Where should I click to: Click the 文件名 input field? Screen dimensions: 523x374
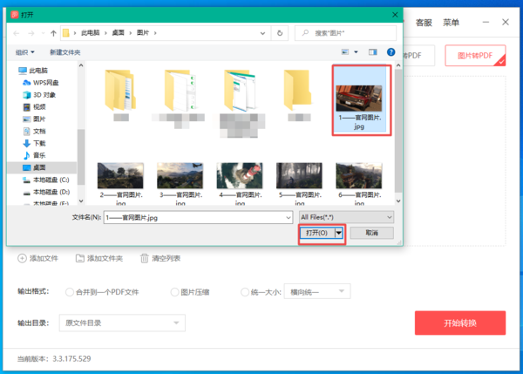(x=198, y=218)
